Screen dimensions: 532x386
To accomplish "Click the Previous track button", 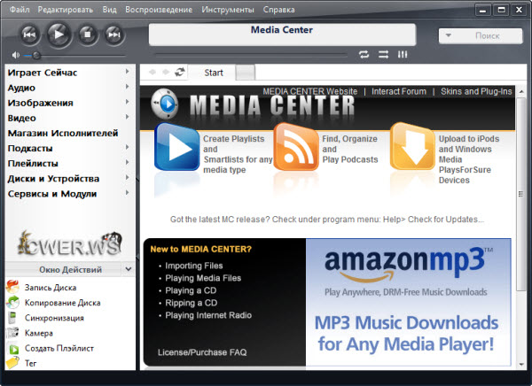I will [29, 35].
